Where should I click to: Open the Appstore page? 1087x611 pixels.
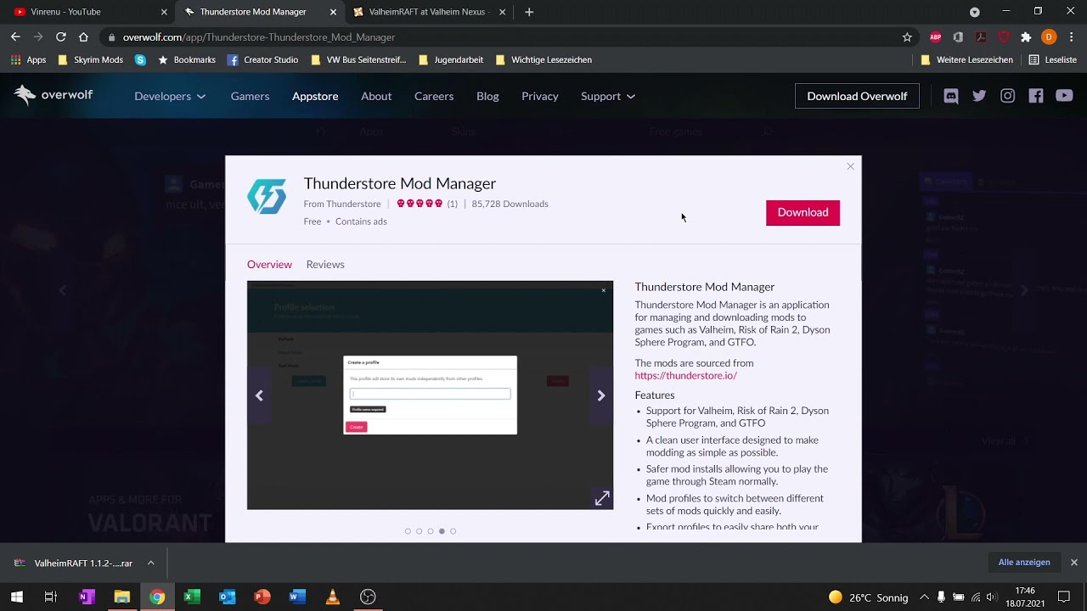315,96
